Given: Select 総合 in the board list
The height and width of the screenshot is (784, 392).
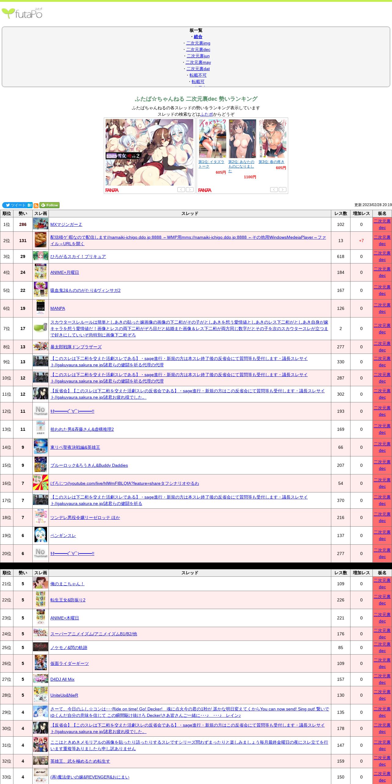Looking at the screenshot, I should [198, 37].
